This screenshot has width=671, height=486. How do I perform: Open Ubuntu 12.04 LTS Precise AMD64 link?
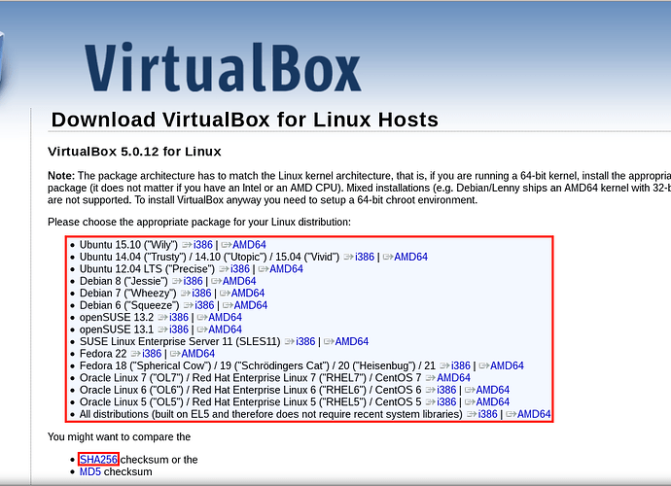pos(286,268)
